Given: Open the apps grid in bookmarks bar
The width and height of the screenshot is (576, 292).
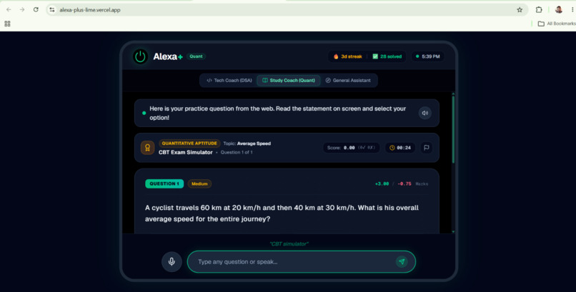Looking at the screenshot, I should click(x=7, y=24).
